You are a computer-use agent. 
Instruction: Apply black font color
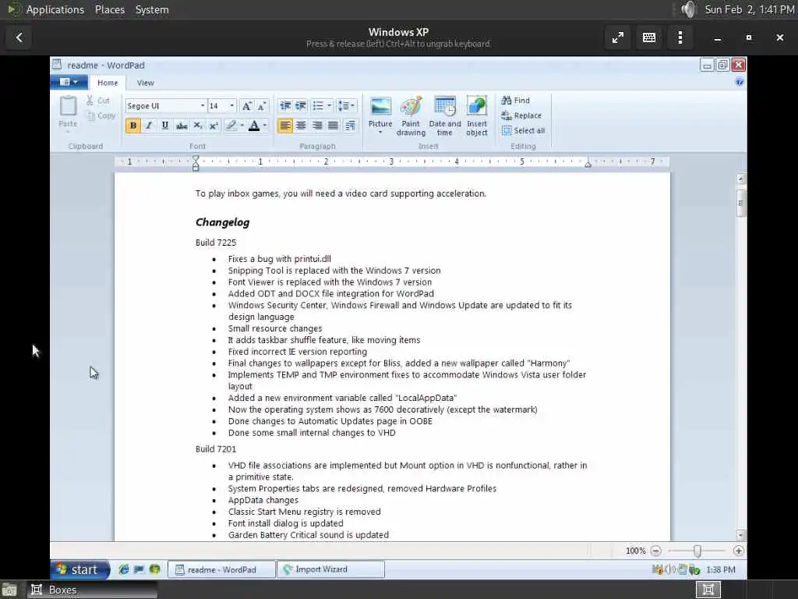(254, 126)
